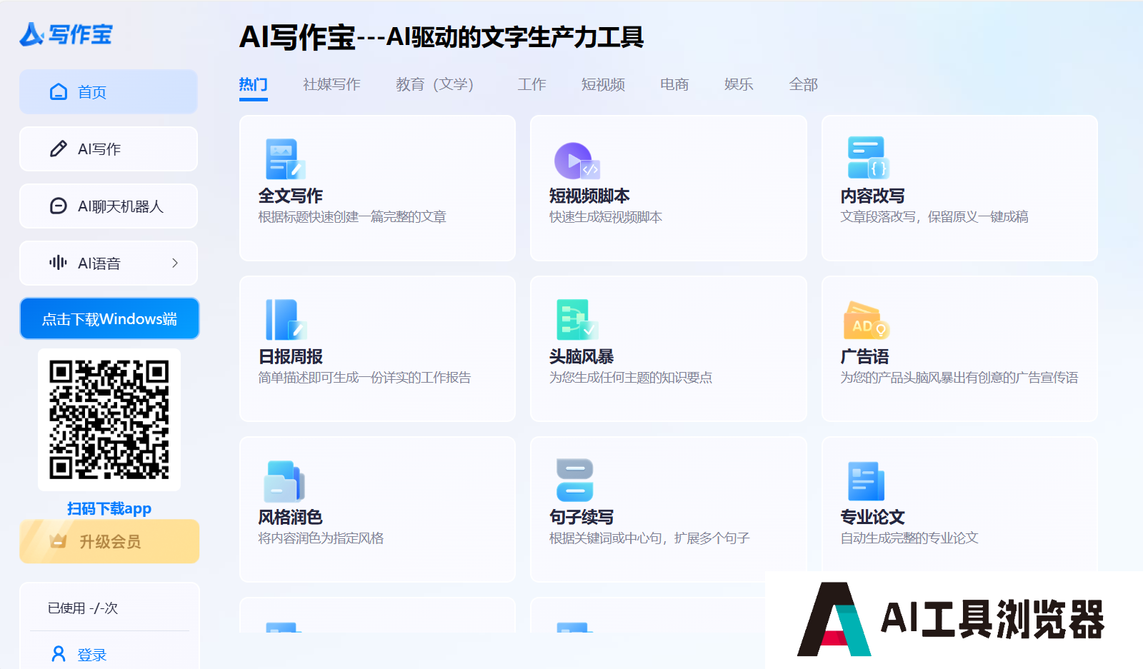The width and height of the screenshot is (1143, 669).
Task: Click the 点击下载Windows端 button
Action: (x=109, y=318)
